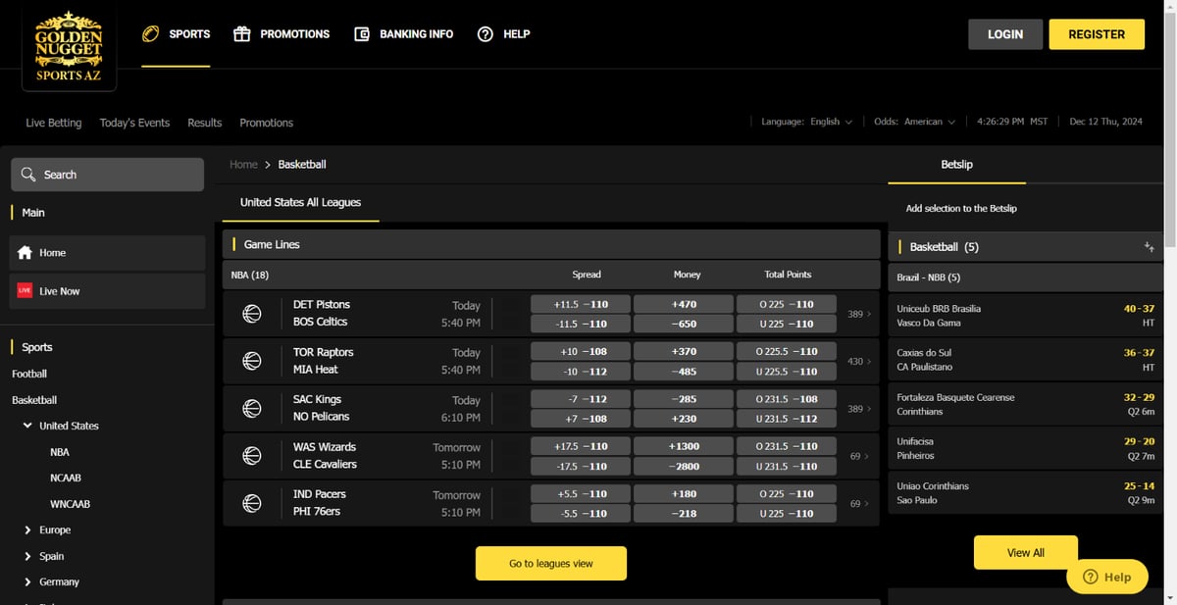Screen dimensions: 1177x605
Task: Open the floating Help chat widget
Action: point(1107,577)
